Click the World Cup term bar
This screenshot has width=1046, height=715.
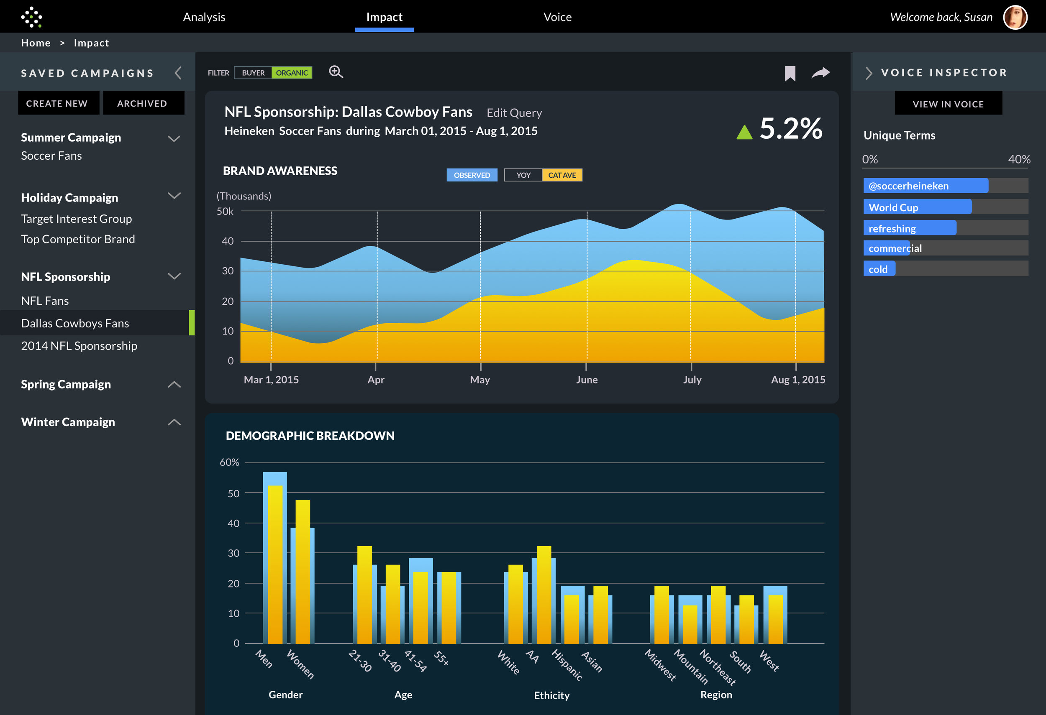(946, 207)
